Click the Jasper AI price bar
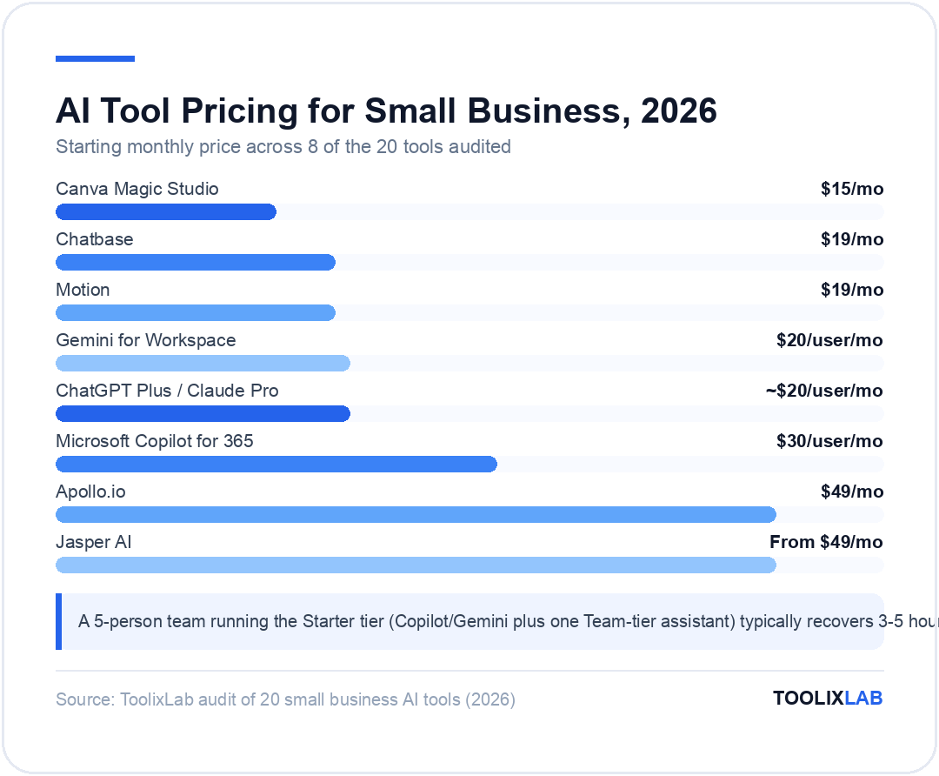Image resolution: width=939 pixels, height=776 pixels. 416,565
